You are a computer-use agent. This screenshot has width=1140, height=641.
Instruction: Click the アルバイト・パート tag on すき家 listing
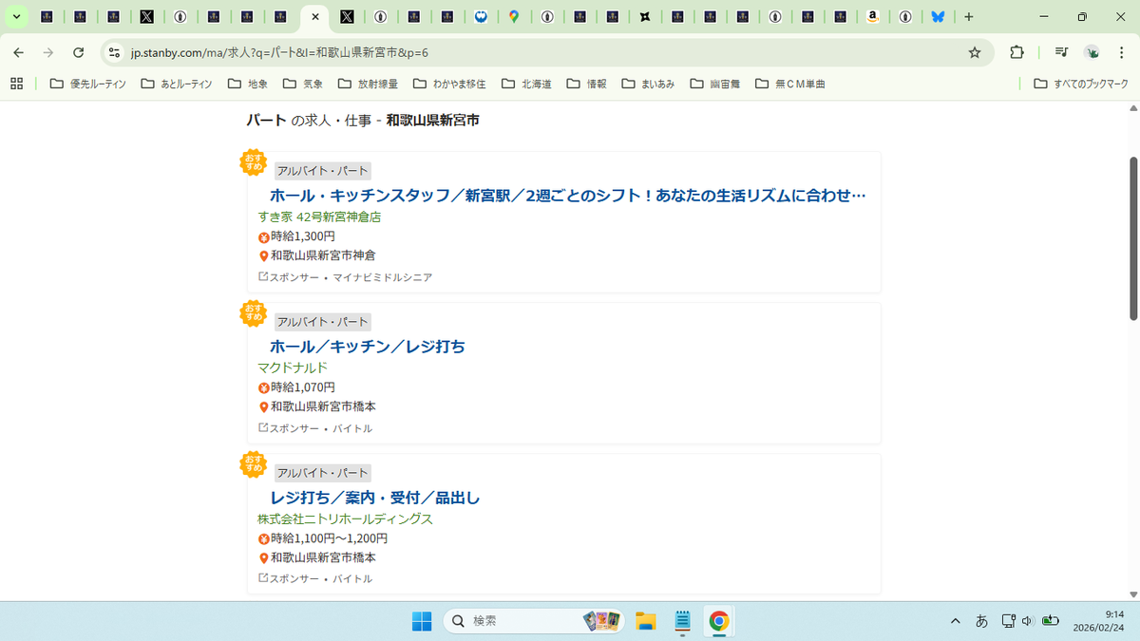pos(323,171)
